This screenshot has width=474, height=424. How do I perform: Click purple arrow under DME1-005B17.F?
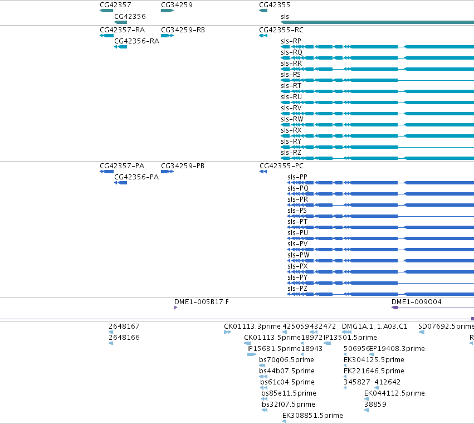pos(175,308)
